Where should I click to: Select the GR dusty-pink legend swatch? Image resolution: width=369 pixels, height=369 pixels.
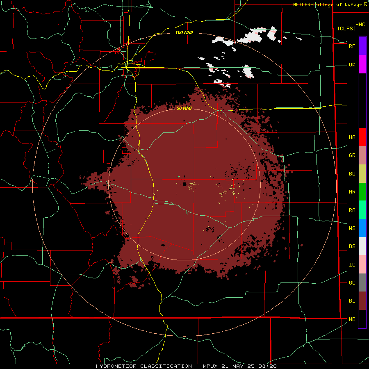[x=362, y=155]
